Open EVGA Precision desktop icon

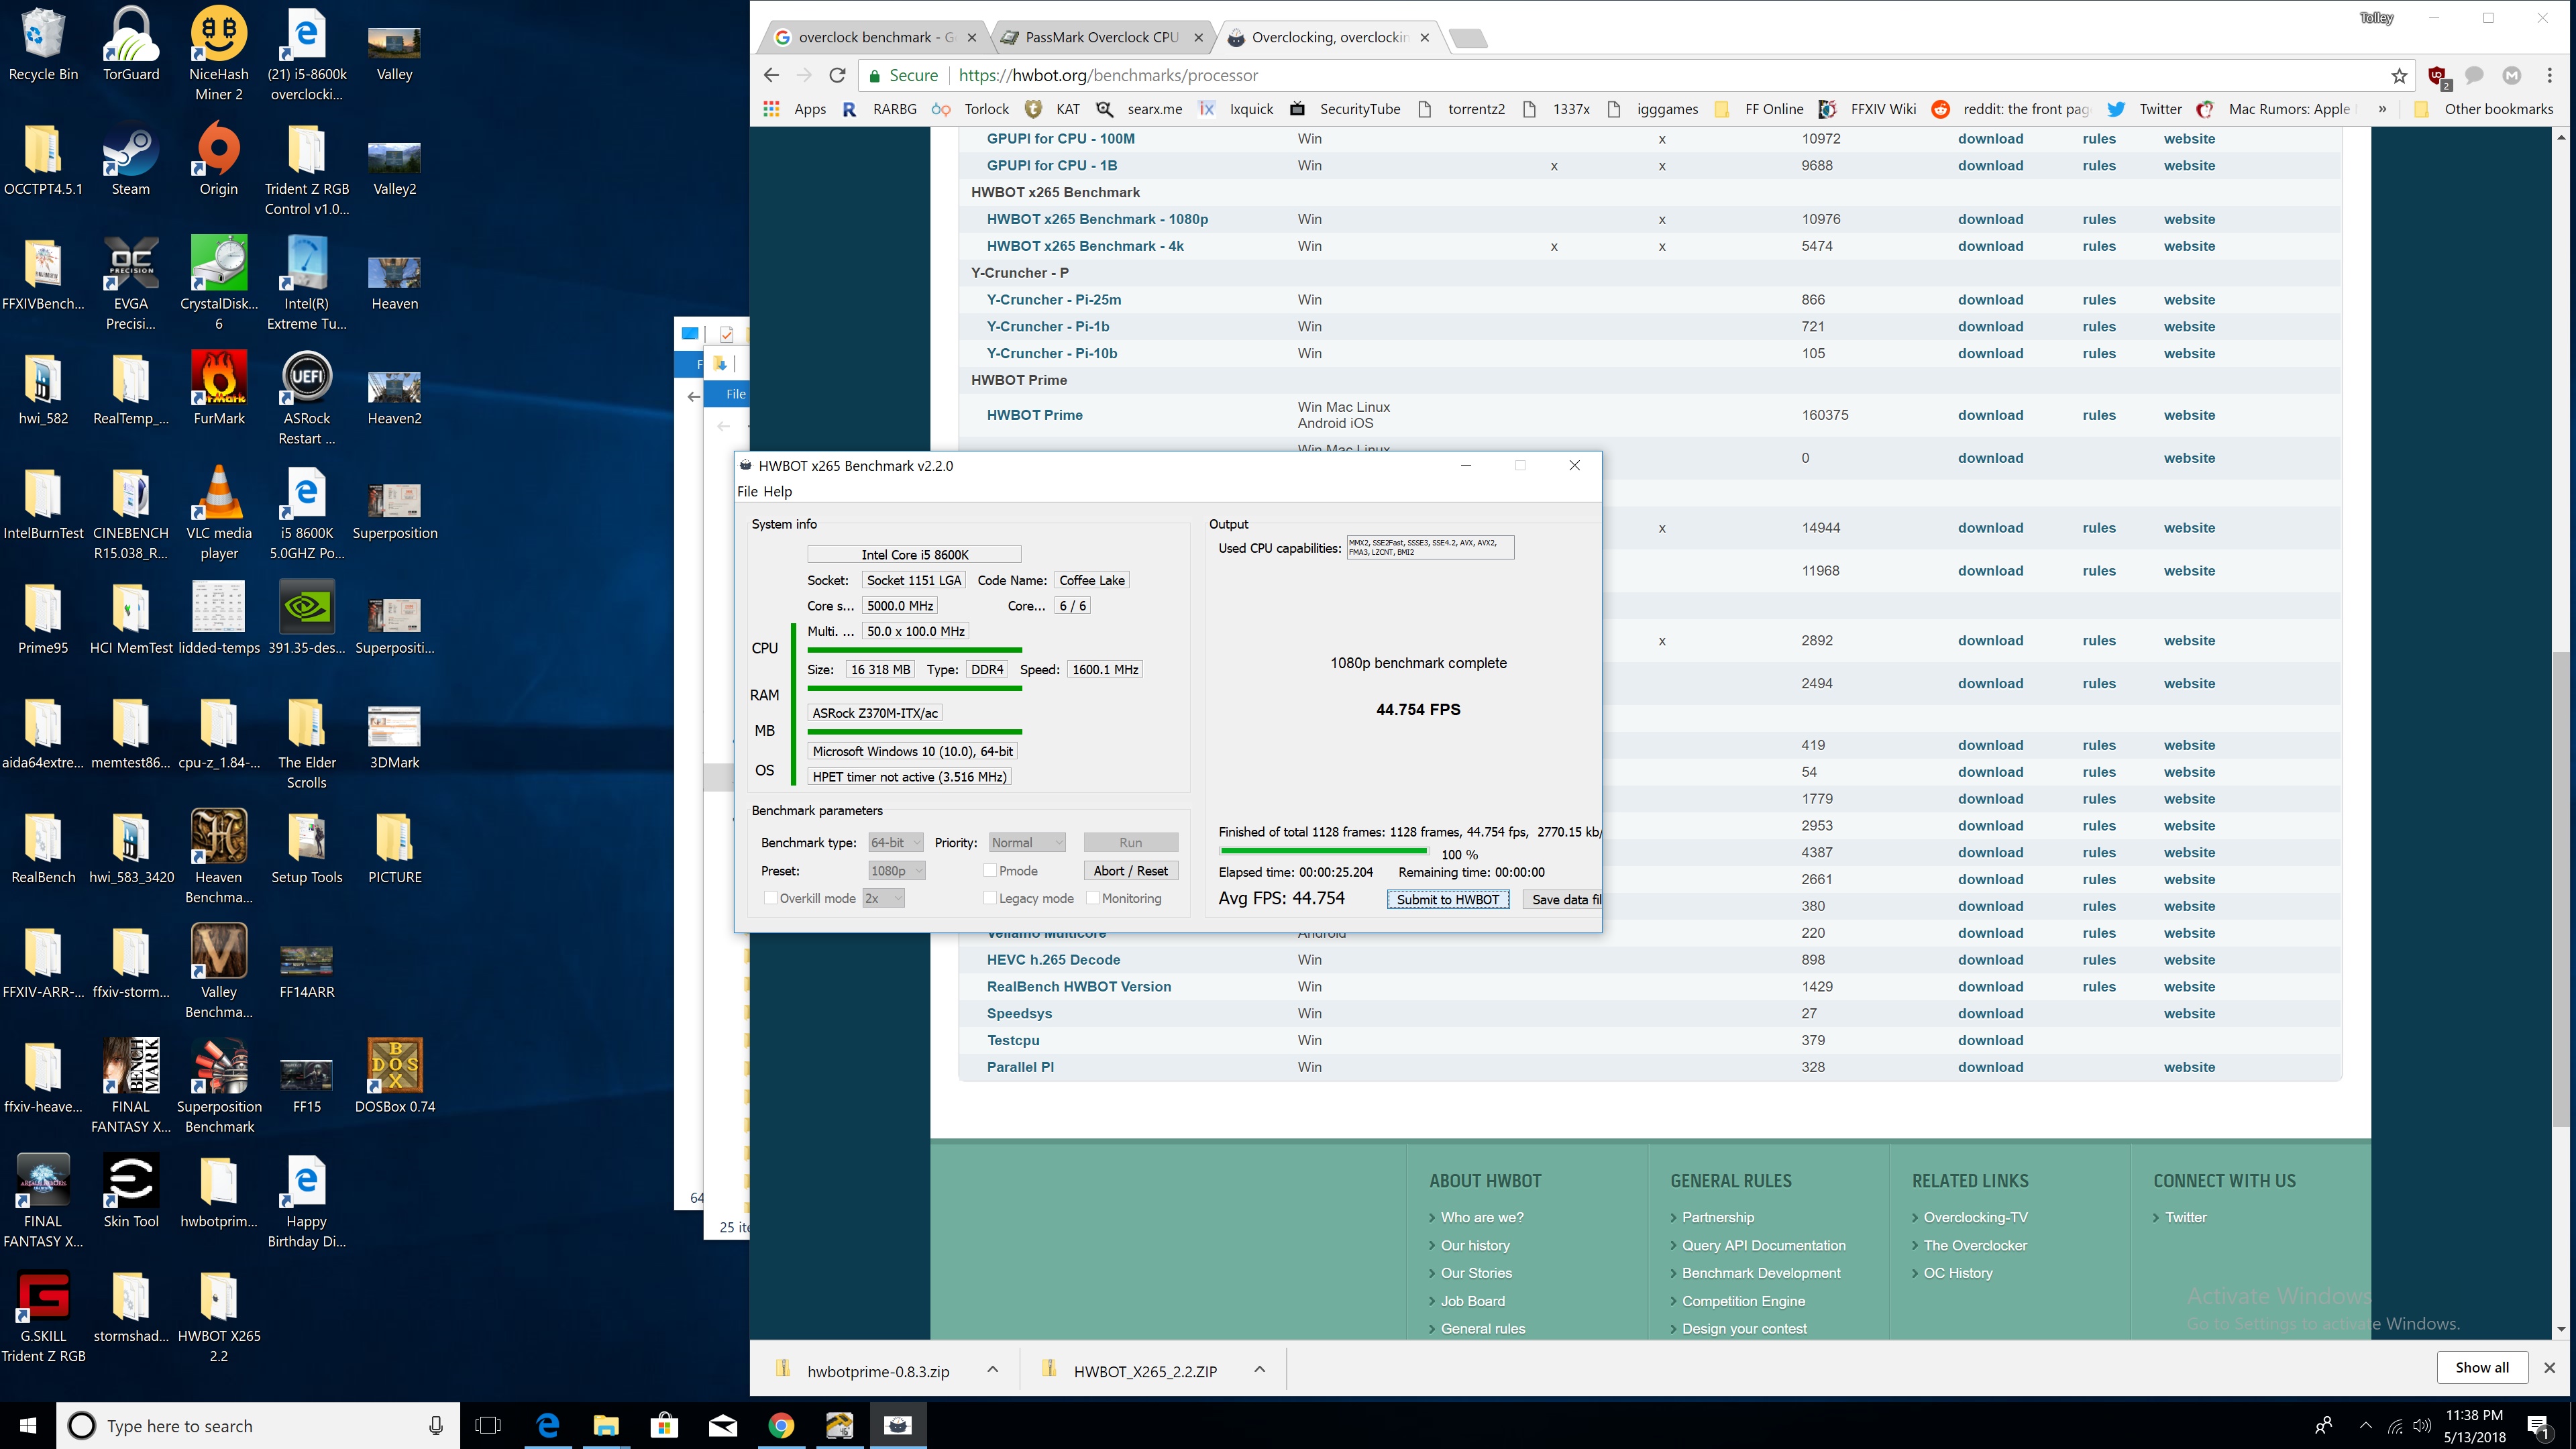point(131,284)
